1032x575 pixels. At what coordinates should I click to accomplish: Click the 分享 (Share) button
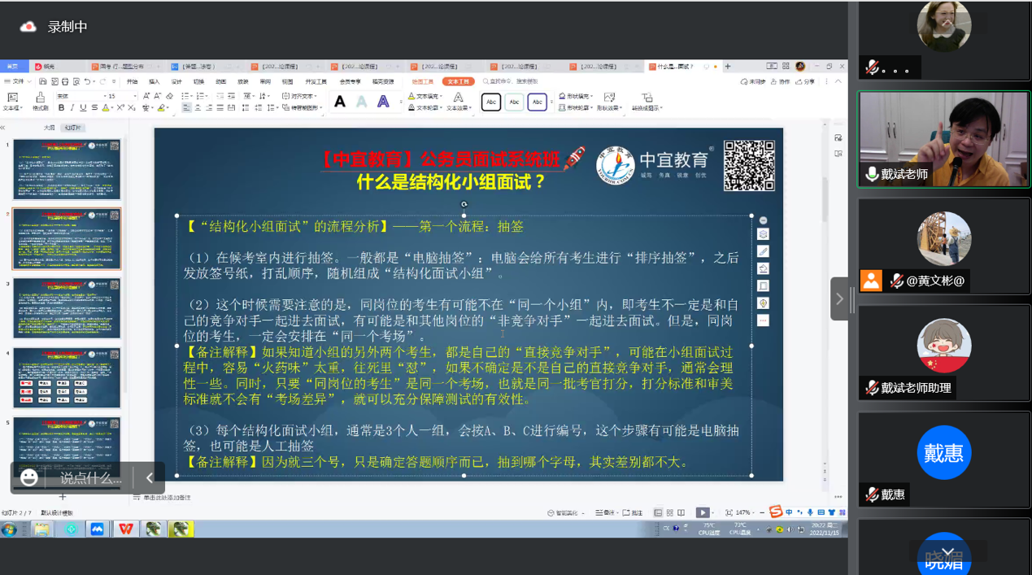pos(805,81)
